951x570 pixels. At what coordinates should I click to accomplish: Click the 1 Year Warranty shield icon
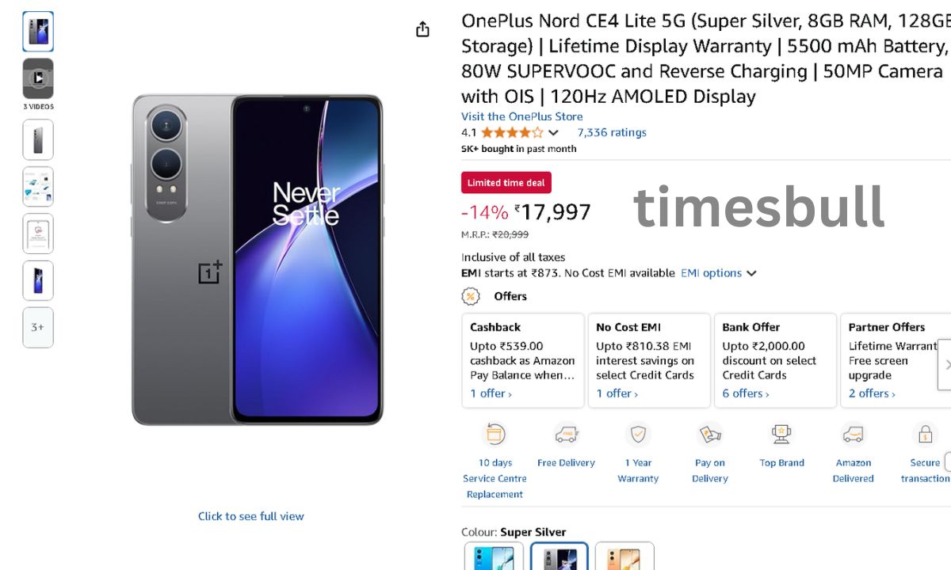pos(638,435)
